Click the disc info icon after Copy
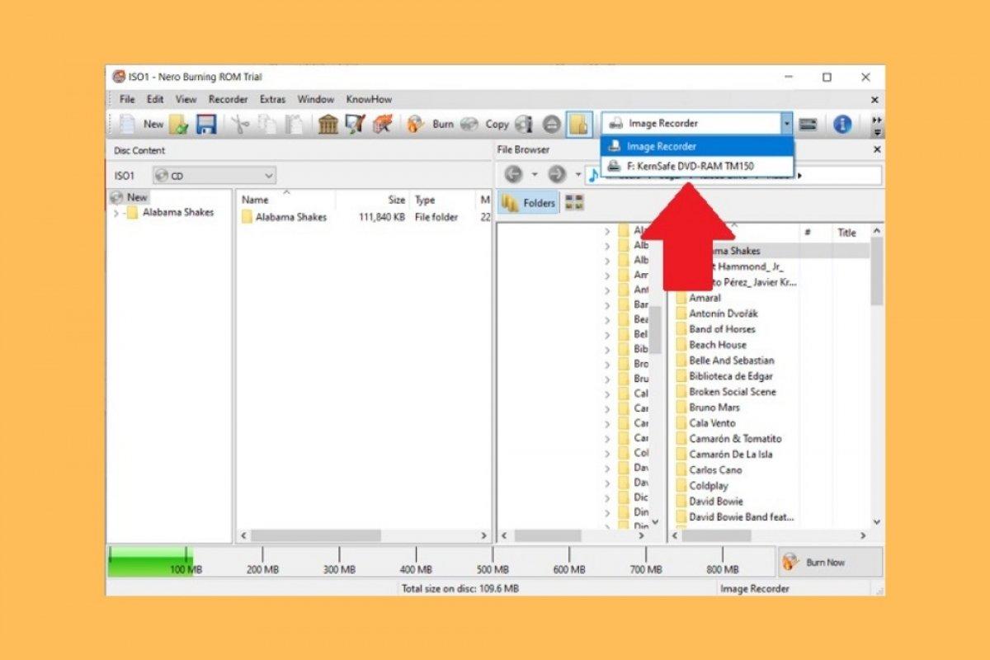Screen dimensions: 990x660 (x=523, y=125)
